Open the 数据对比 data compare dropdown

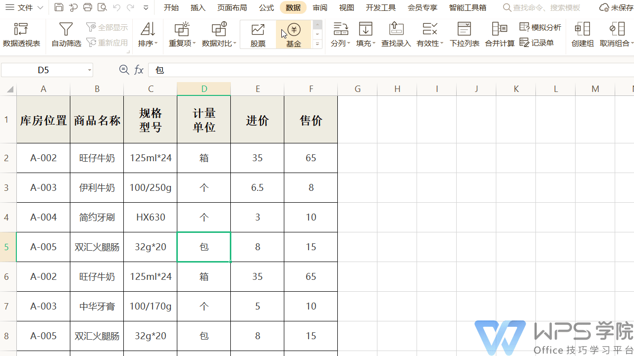click(219, 35)
